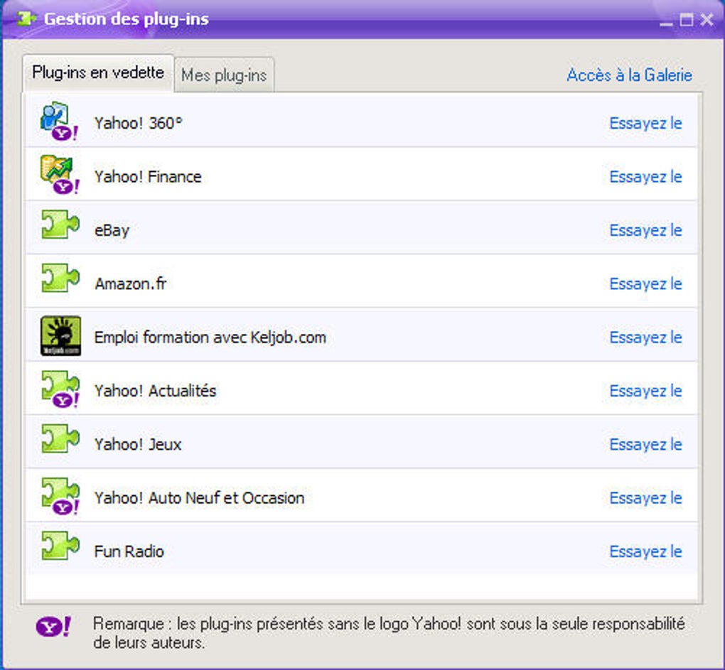The height and width of the screenshot is (670, 725).
Task: Click the Yahoo! Jeux puzzle icon
Action: tap(60, 438)
